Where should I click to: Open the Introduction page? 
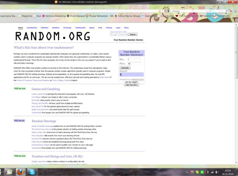pyautogui.click(x=32, y=28)
